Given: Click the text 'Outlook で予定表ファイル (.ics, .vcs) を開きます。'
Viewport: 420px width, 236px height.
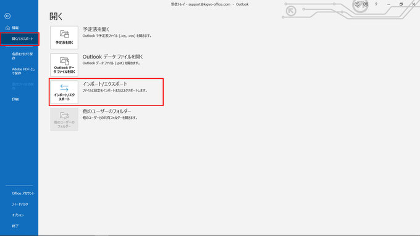Looking at the screenshot, I should click(x=117, y=36).
